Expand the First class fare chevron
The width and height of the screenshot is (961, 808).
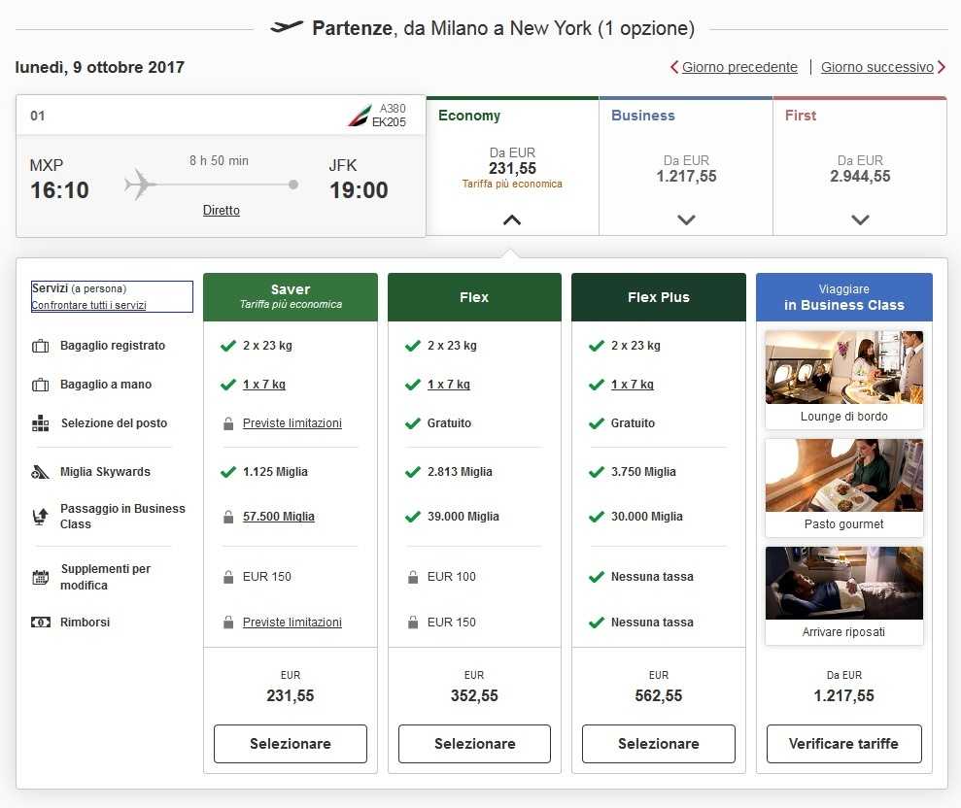coord(861,219)
